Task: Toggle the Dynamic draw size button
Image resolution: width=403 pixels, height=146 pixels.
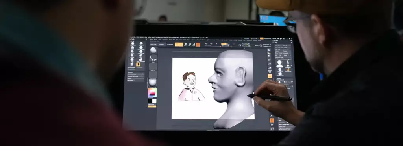Action: [x=257, y=46]
